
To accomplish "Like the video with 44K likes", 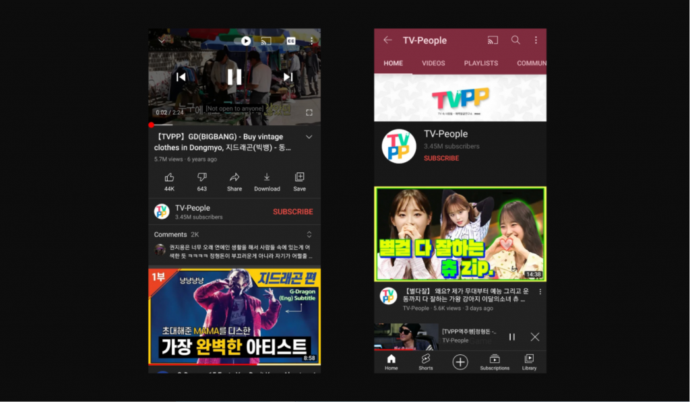I will tap(169, 182).
